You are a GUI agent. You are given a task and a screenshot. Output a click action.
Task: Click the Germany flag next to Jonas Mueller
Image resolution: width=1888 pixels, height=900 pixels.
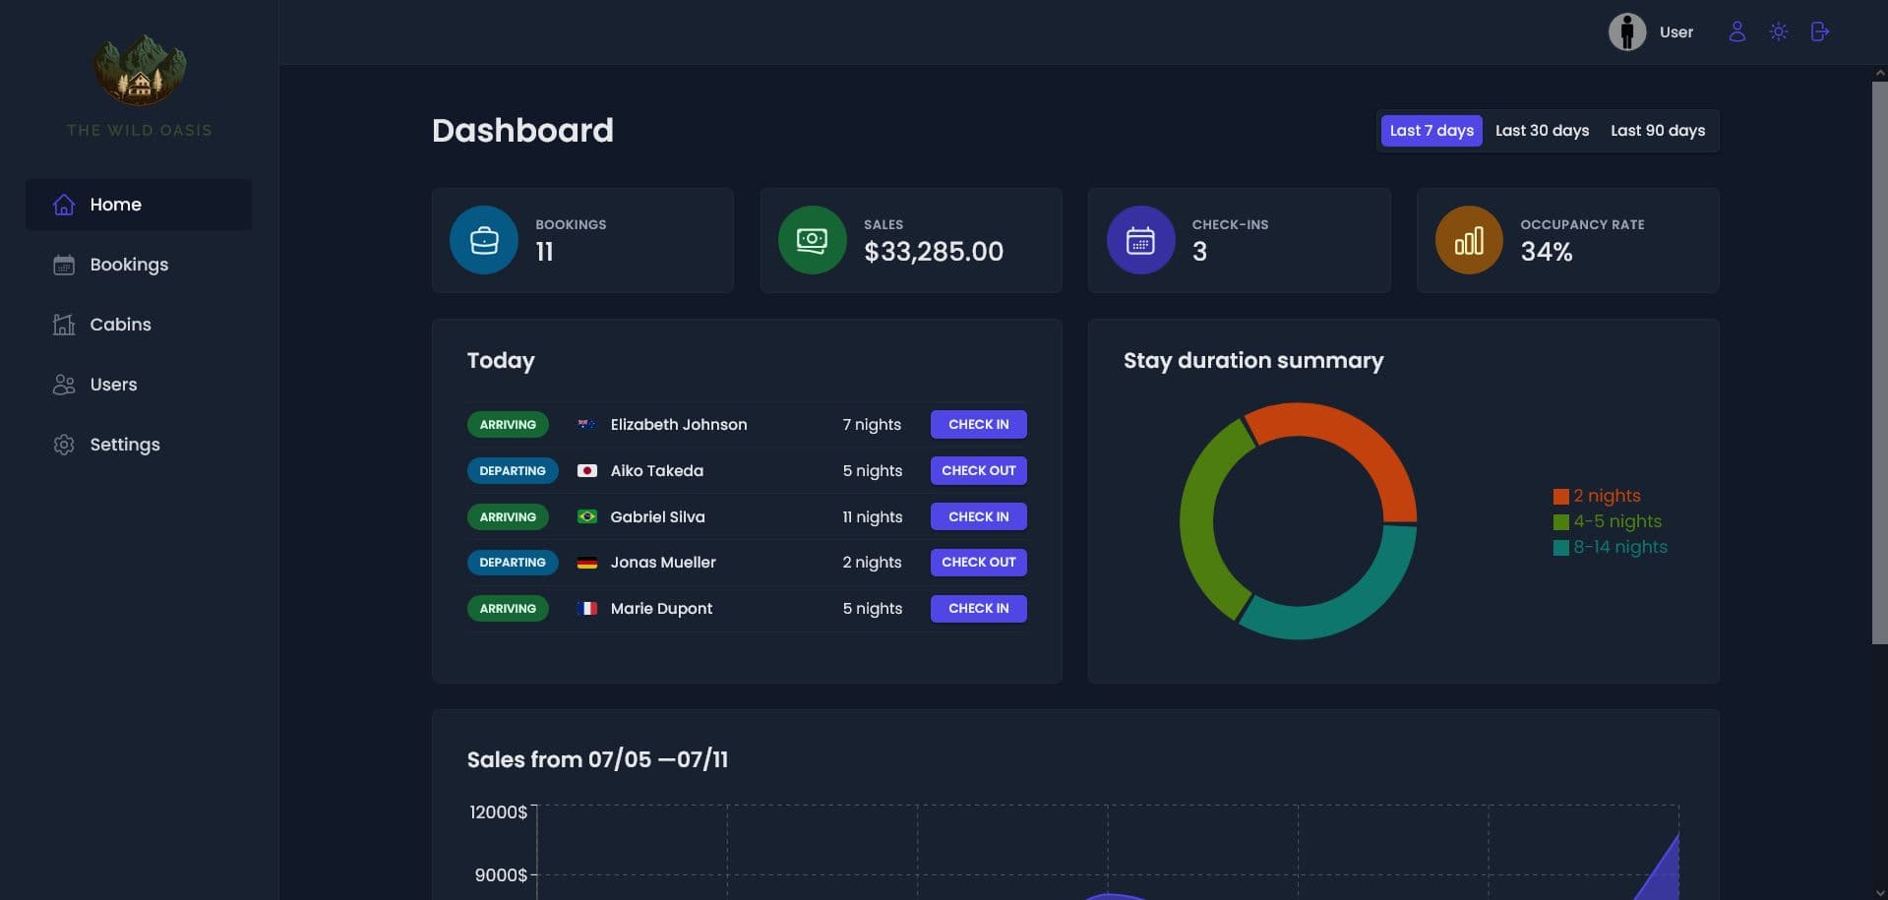(x=586, y=563)
